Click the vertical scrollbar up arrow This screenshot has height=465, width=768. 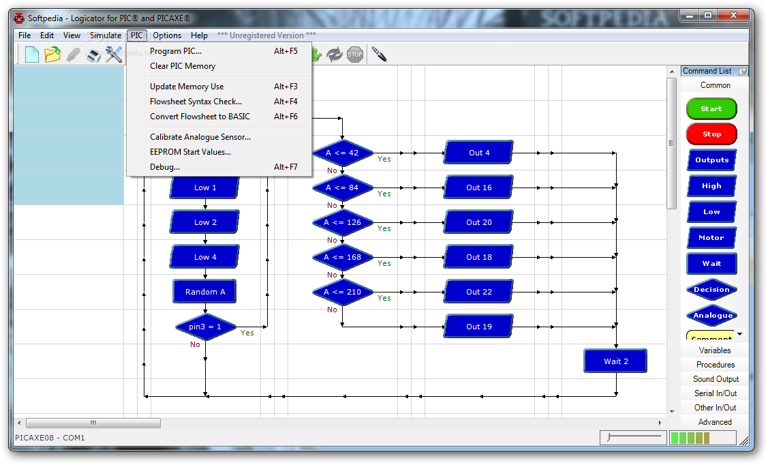point(671,72)
